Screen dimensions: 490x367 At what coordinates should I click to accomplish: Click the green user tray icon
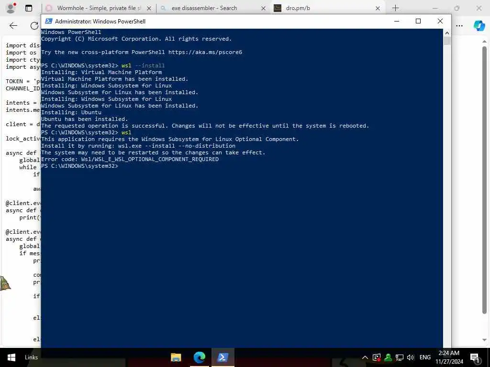pos(388,357)
